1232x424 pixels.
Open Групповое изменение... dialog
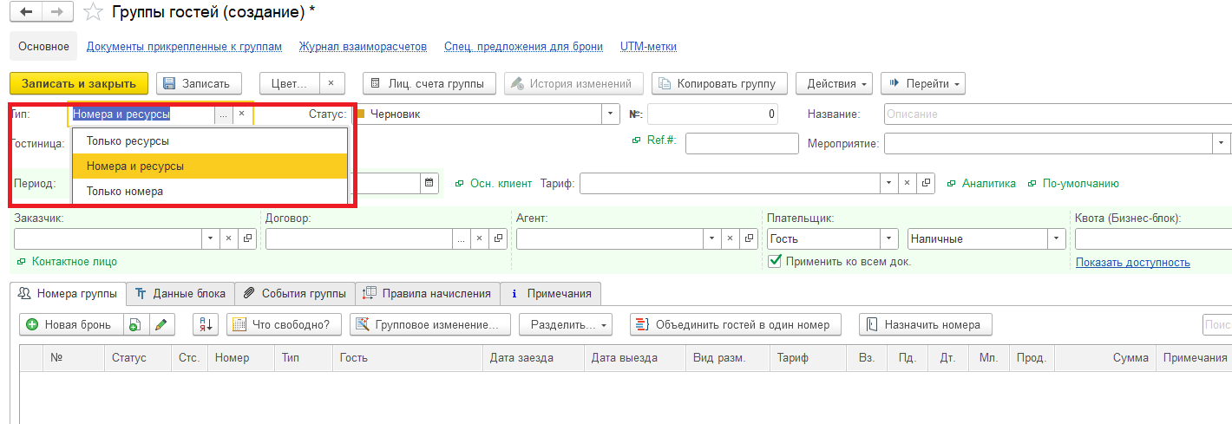point(430,325)
